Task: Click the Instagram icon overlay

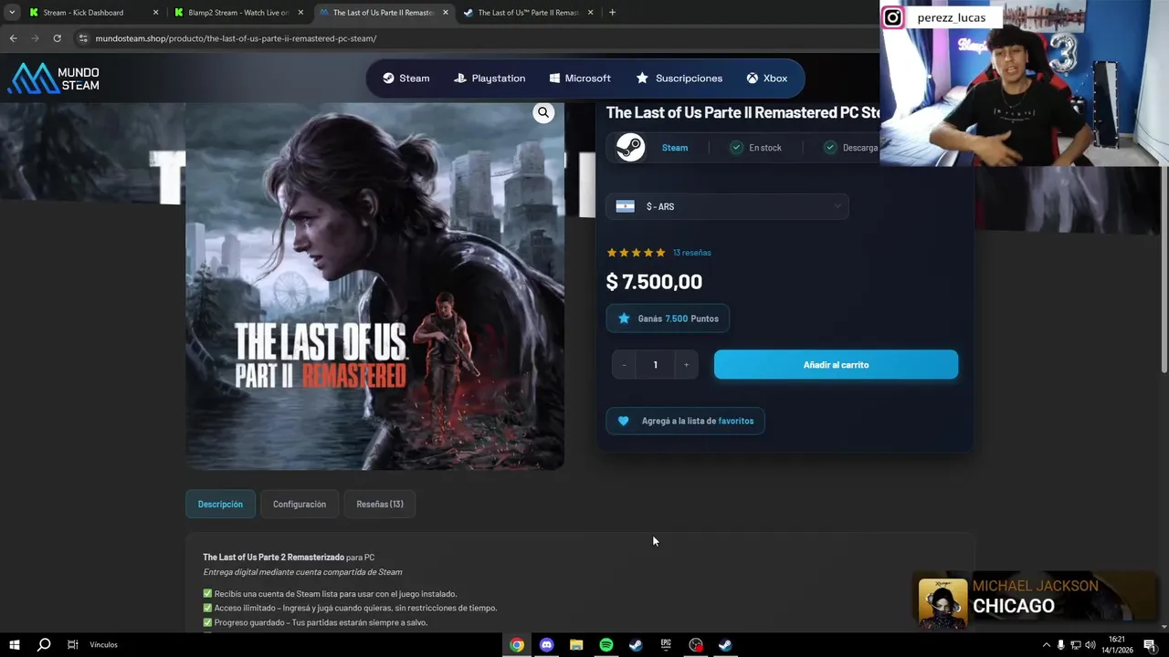Action: (x=892, y=17)
